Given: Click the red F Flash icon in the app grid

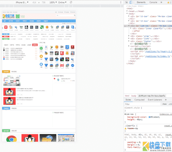Looking at the screenshot, I should [72, 47].
